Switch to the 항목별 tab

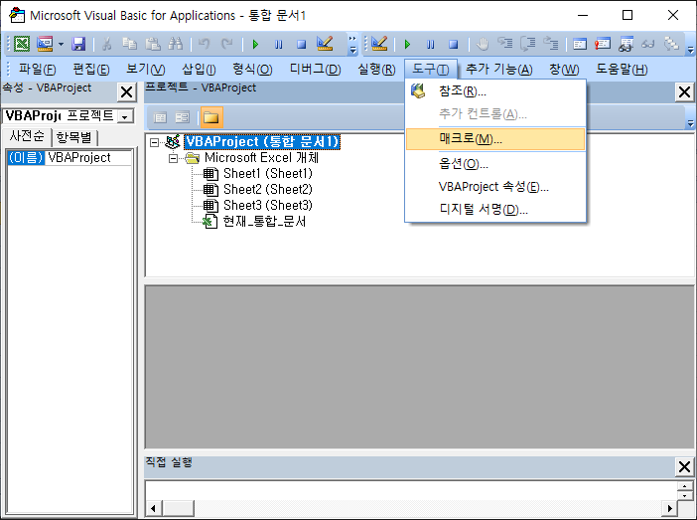[74, 136]
